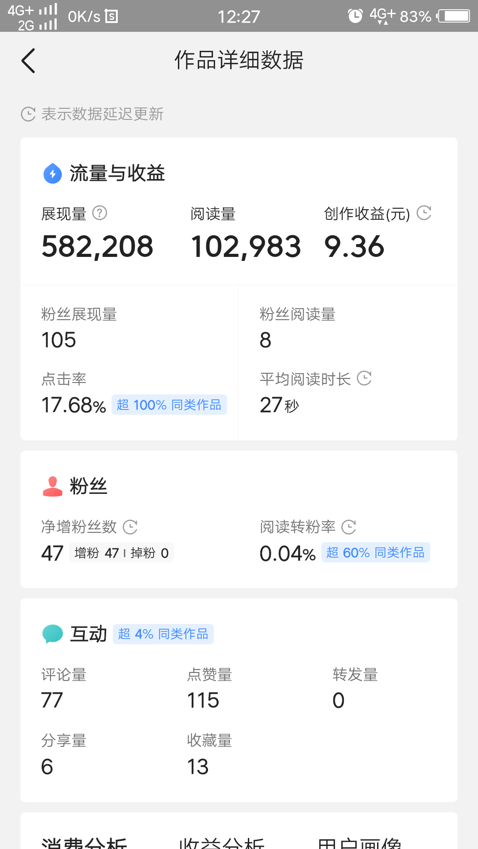
Task: Tap the 表示数据延迟更新 notice text
Action: 103,114
